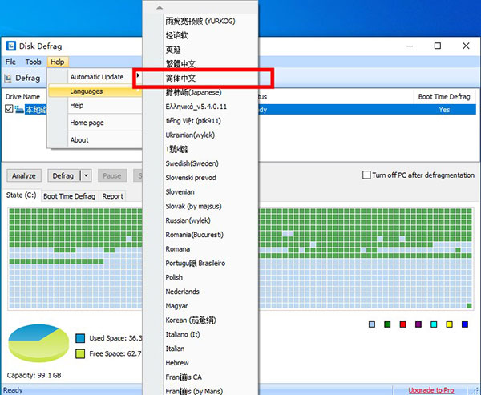This screenshot has height=395, width=481.
Task: Click the Upgrade to Pro link
Action: (431, 390)
